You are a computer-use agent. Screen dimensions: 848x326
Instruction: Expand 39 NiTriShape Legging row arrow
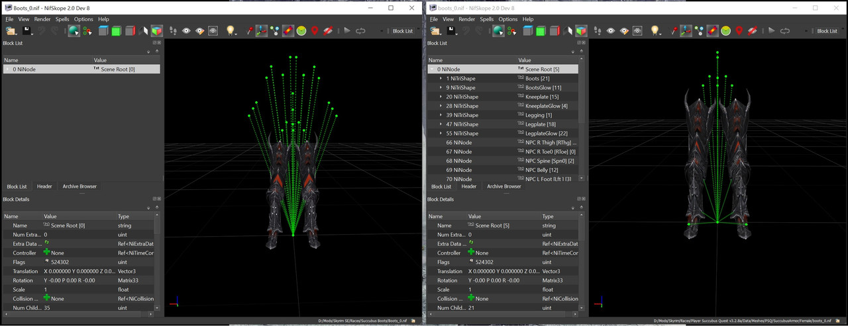441,115
